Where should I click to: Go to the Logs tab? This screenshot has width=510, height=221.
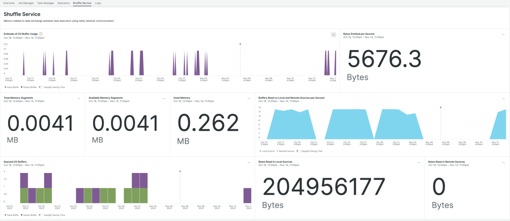coord(98,3)
